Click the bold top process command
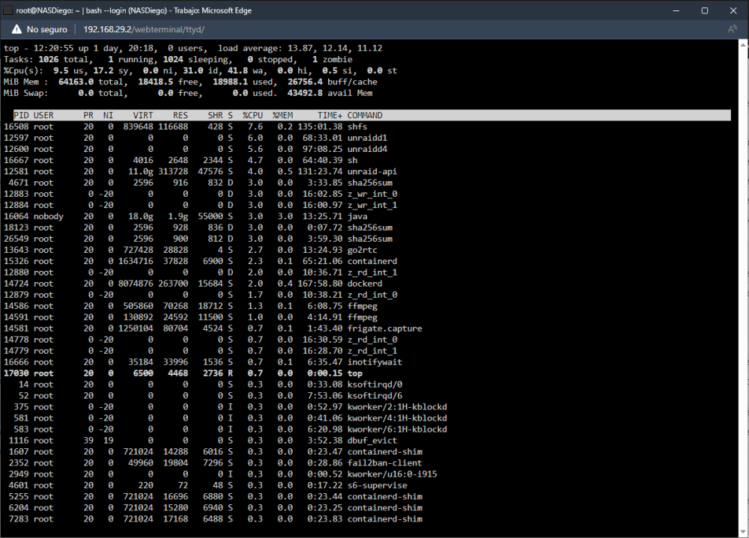 pyautogui.click(x=355, y=373)
